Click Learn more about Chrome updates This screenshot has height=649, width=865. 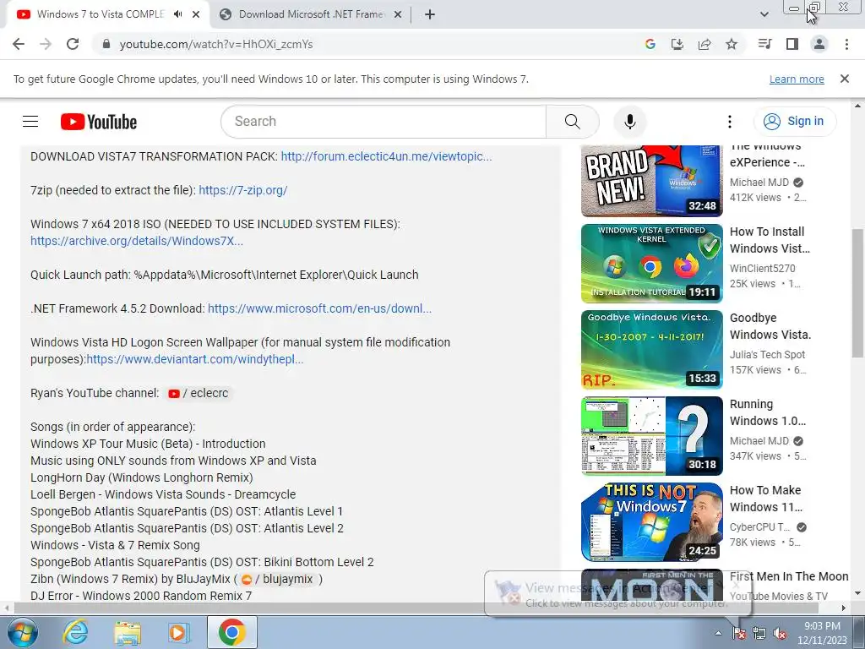click(797, 79)
